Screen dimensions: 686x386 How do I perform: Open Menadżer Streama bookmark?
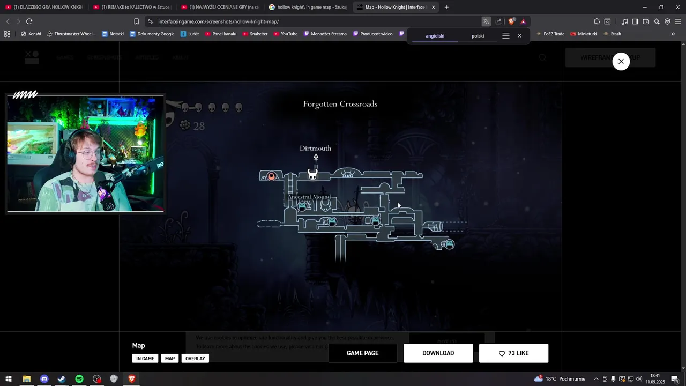[x=325, y=34]
